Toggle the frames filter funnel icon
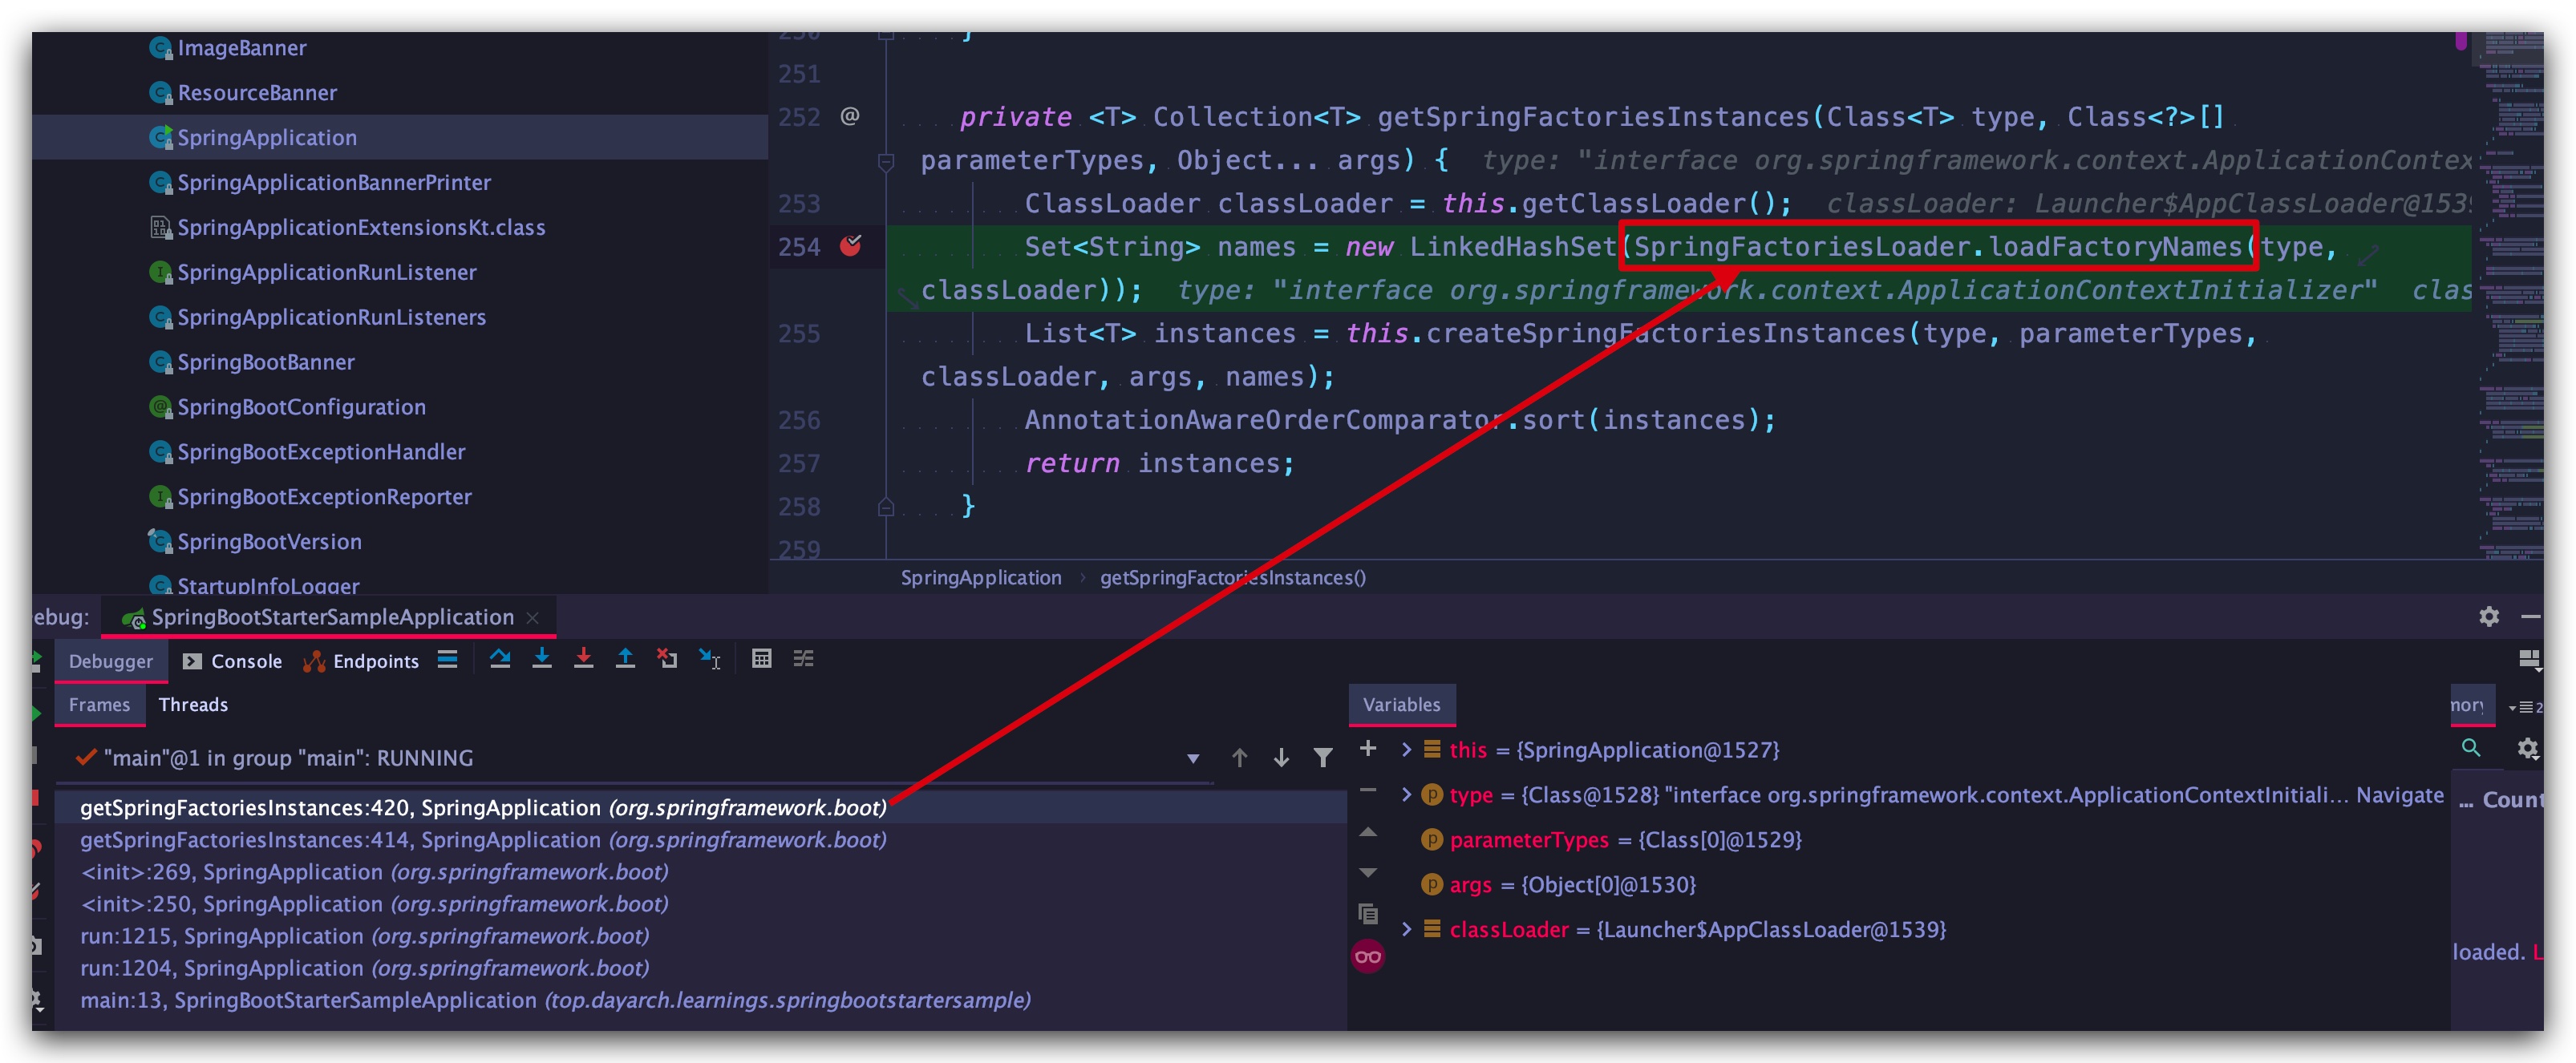The height and width of the screenshot is (1063, 2576). click(x=1323, y=758)
